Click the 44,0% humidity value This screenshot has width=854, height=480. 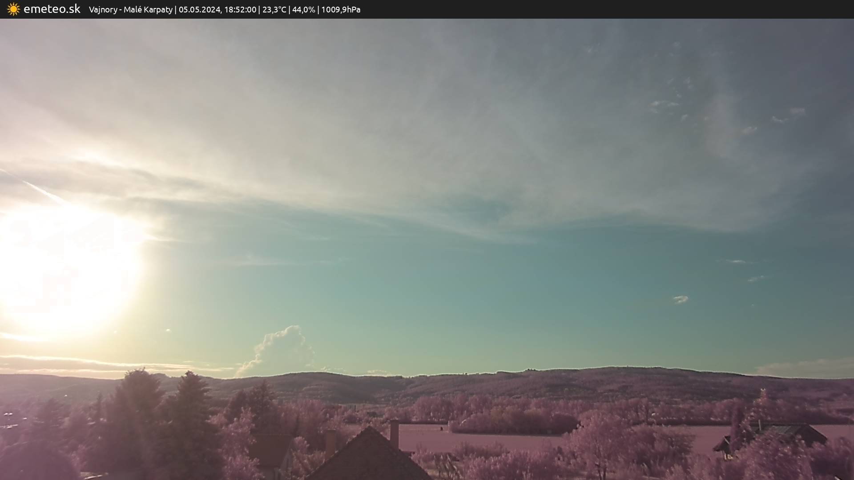(303, 10)
